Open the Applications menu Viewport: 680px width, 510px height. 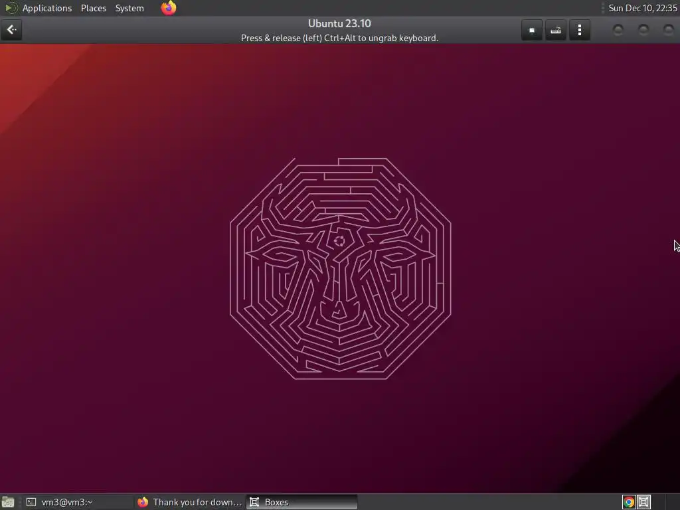coord(47,8)
